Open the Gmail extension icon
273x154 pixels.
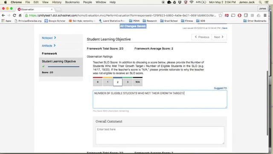[227, 15]
